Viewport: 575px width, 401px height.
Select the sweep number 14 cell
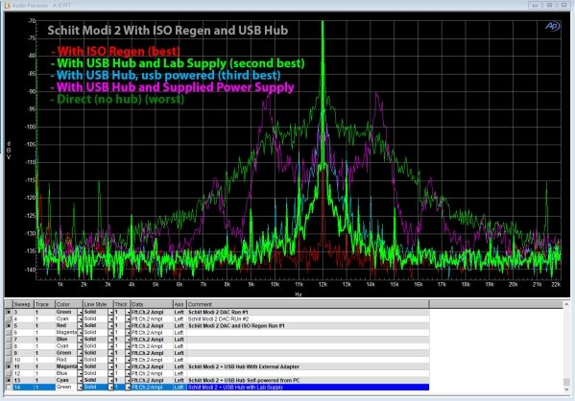coord(23,387)
